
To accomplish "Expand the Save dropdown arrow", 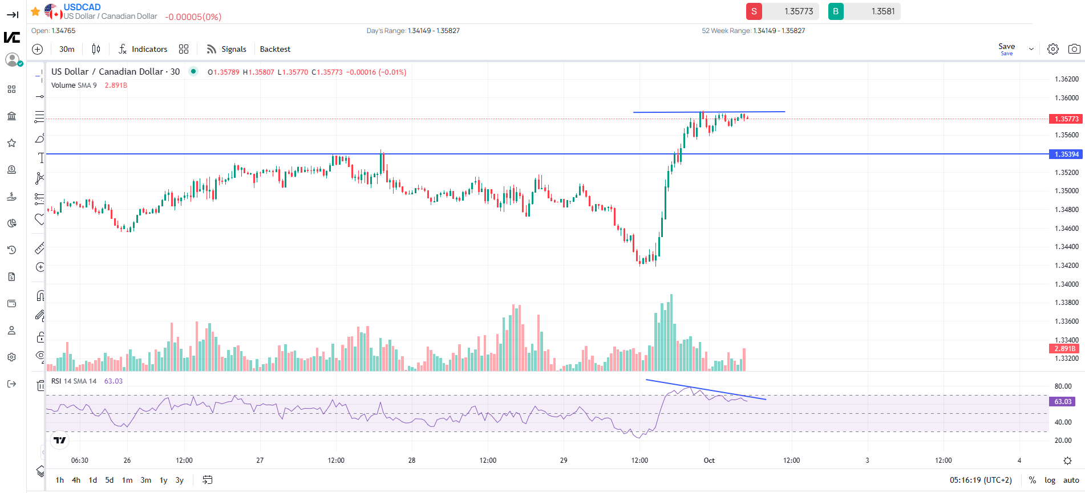I will 1031,49.
